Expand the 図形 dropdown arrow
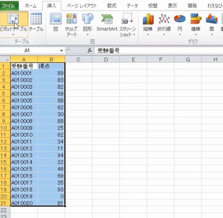Image resolution: width=223 pixels, height=218 pixels. tap(88, 35)
